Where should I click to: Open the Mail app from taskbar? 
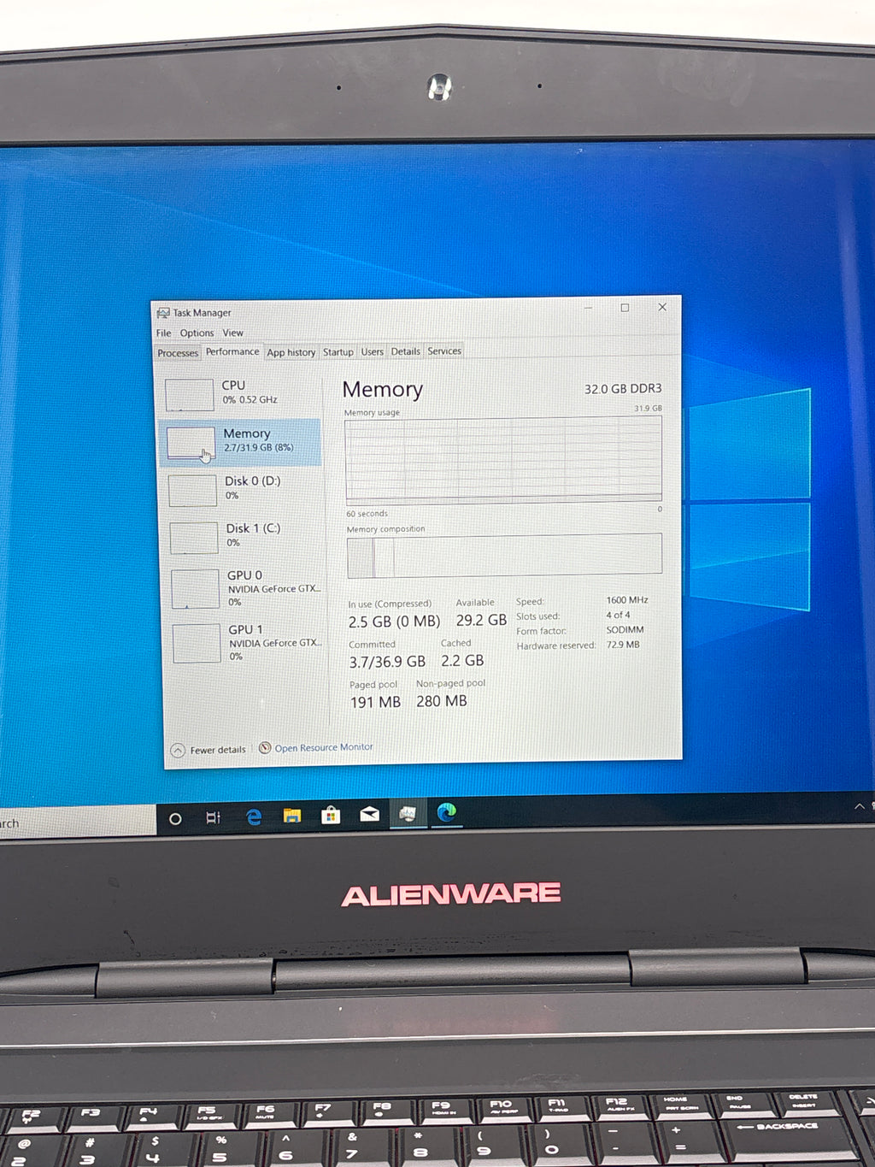point(369,815)
